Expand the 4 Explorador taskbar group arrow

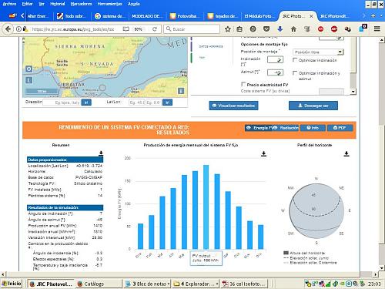(x=217, y=284)
